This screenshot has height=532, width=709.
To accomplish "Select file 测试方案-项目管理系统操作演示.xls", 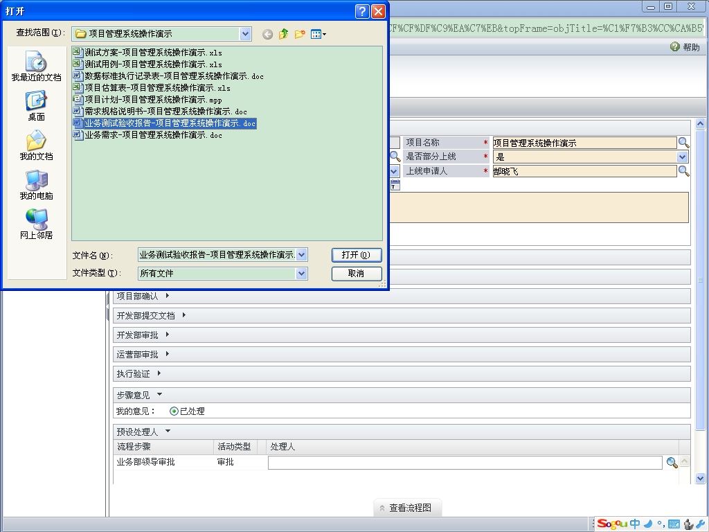I will [x=147, y=53].
